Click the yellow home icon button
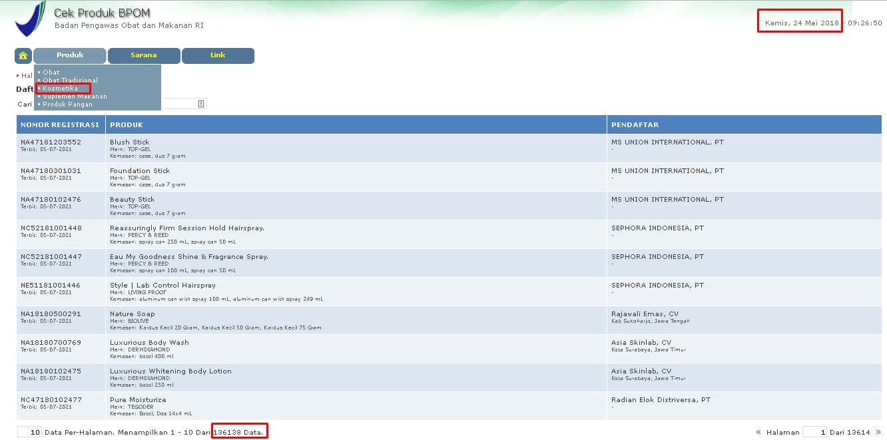This screenshot has width=887, height=440. point(23,56)
